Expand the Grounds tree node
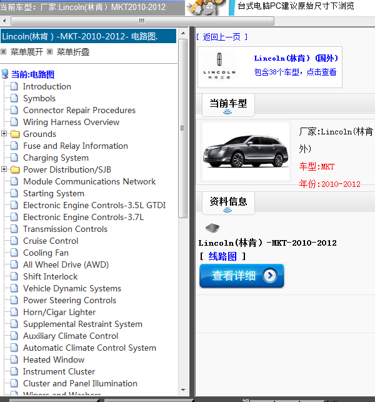This screenshot has width=375, height=402. (4, 134)
